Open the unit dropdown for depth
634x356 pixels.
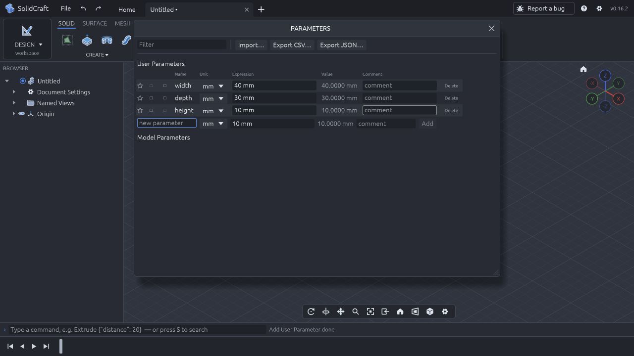tap(213, 98)
